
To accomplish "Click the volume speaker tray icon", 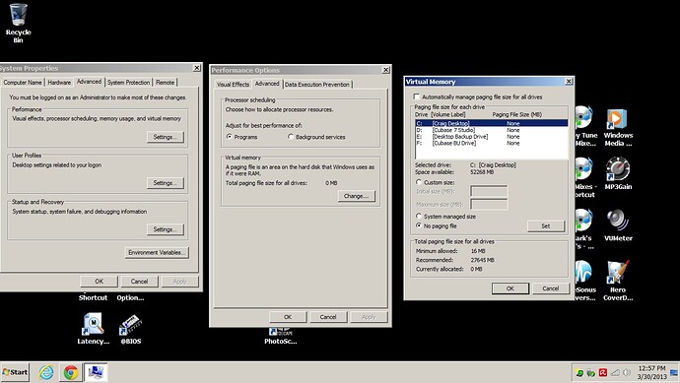I will pos(627,372).
